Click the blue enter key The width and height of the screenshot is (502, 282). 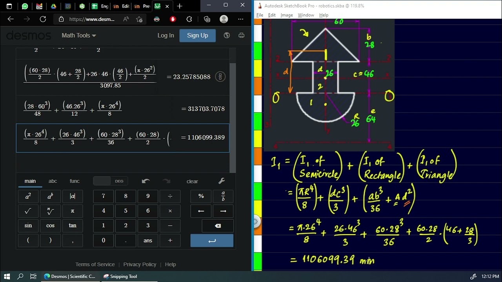point(212,240)
